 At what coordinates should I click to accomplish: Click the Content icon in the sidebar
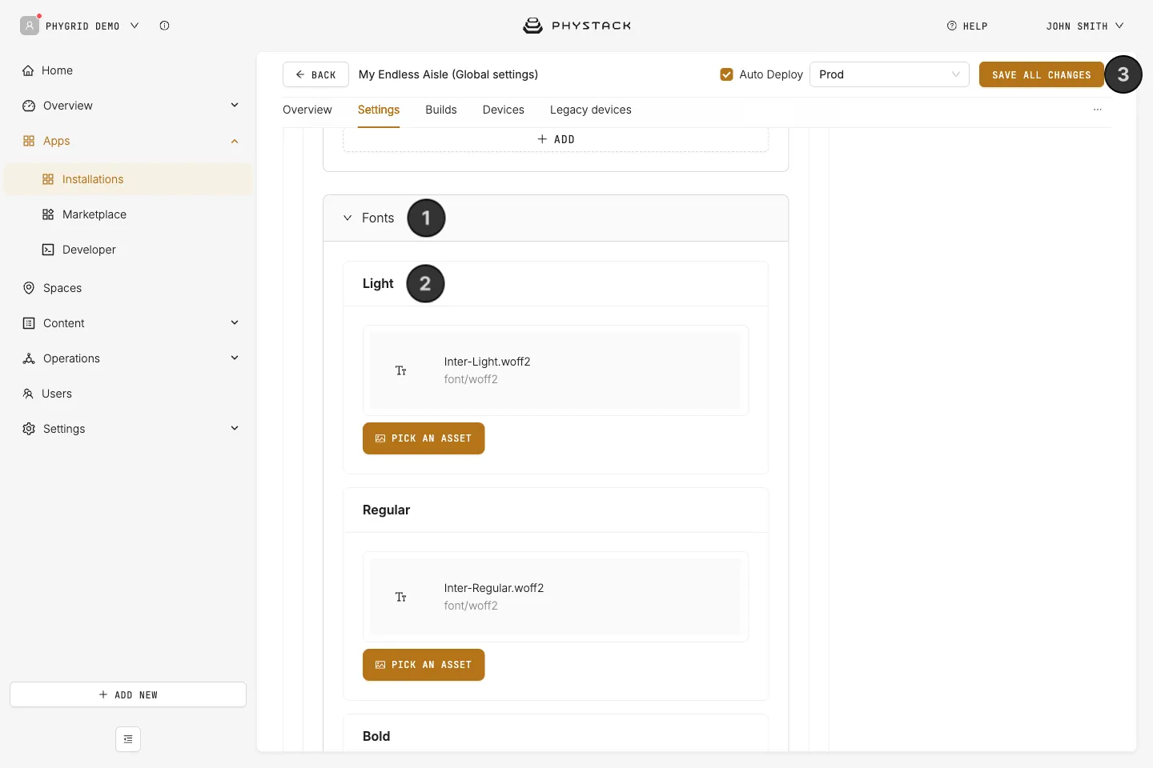[29, 323]
